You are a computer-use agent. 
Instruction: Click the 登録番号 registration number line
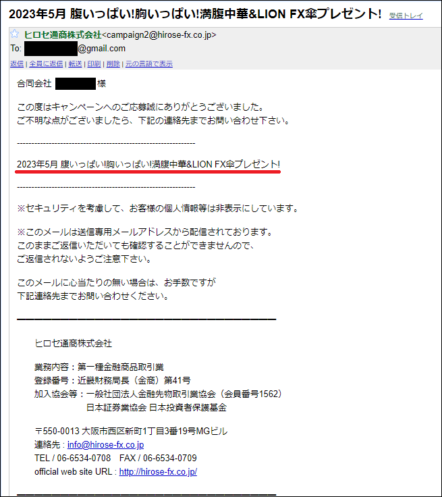113,380
